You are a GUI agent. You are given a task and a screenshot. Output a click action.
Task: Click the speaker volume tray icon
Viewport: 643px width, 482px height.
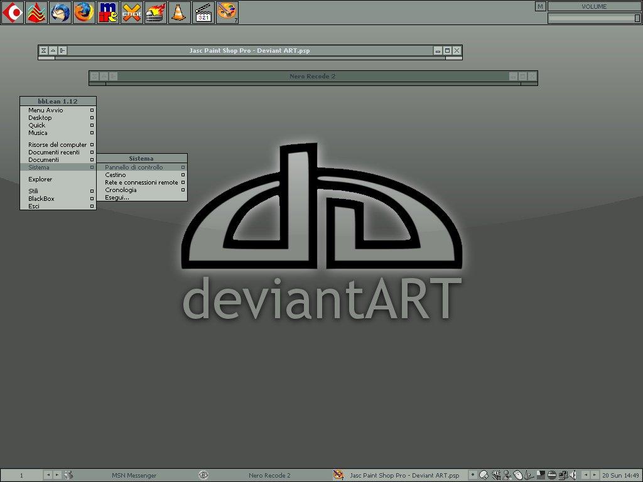pos(573,476)
